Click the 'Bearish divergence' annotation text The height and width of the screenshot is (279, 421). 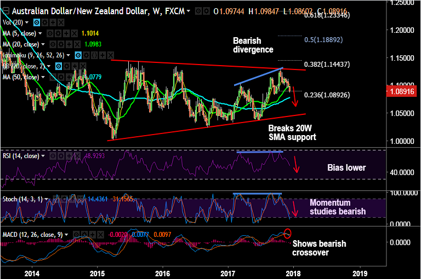(x=253, y=45)
